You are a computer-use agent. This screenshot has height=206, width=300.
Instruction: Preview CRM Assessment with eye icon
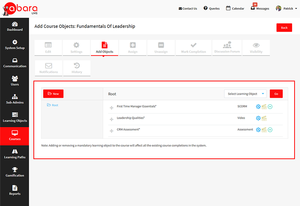click(270, 130)
